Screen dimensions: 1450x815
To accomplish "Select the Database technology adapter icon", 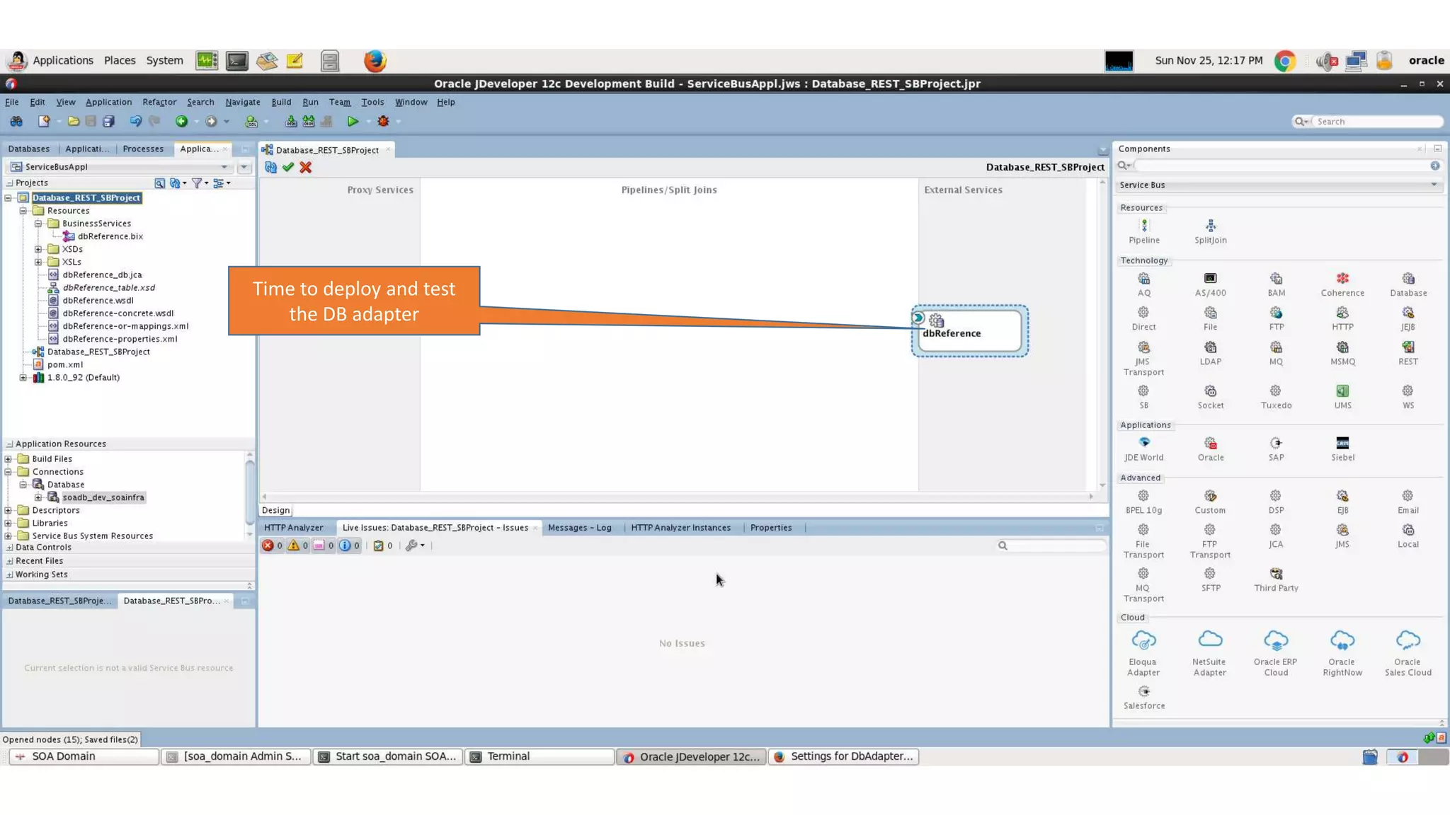I will coord(1408,279).
